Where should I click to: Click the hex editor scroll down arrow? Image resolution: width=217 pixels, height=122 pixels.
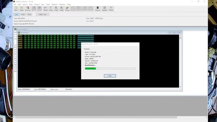pos(180,86)
